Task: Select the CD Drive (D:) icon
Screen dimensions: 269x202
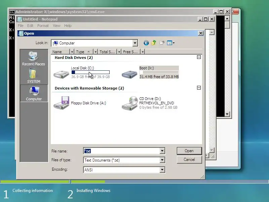Action: (x=129, y=103)
